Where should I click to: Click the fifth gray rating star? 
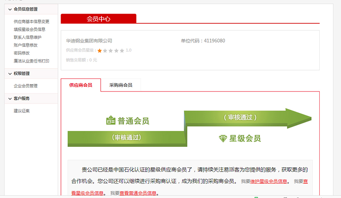point(122,51)
